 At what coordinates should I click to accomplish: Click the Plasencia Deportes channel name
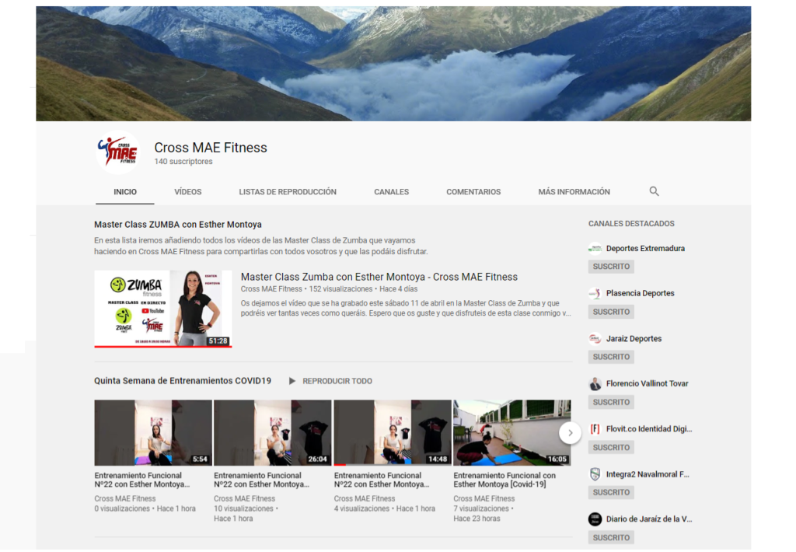pos(641,294)
